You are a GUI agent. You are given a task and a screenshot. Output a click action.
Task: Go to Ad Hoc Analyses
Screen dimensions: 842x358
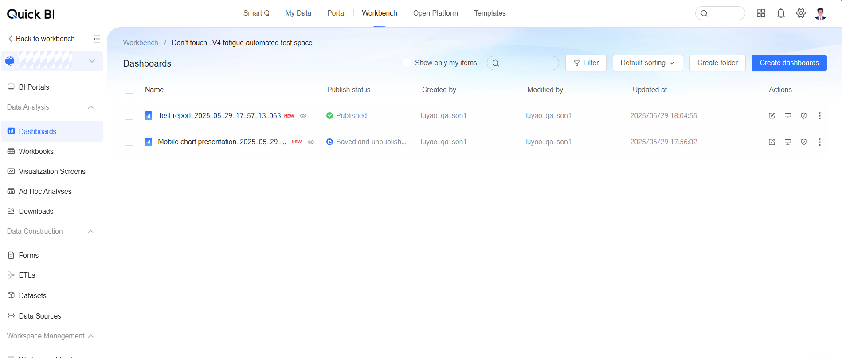pos(52,192)
